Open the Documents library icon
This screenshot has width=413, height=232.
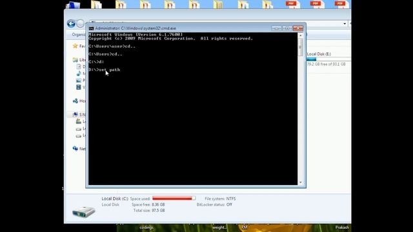coord(79,67)
